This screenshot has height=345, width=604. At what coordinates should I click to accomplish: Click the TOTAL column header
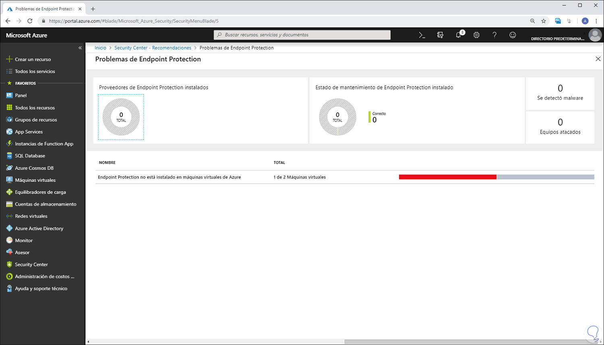point(279,163)
